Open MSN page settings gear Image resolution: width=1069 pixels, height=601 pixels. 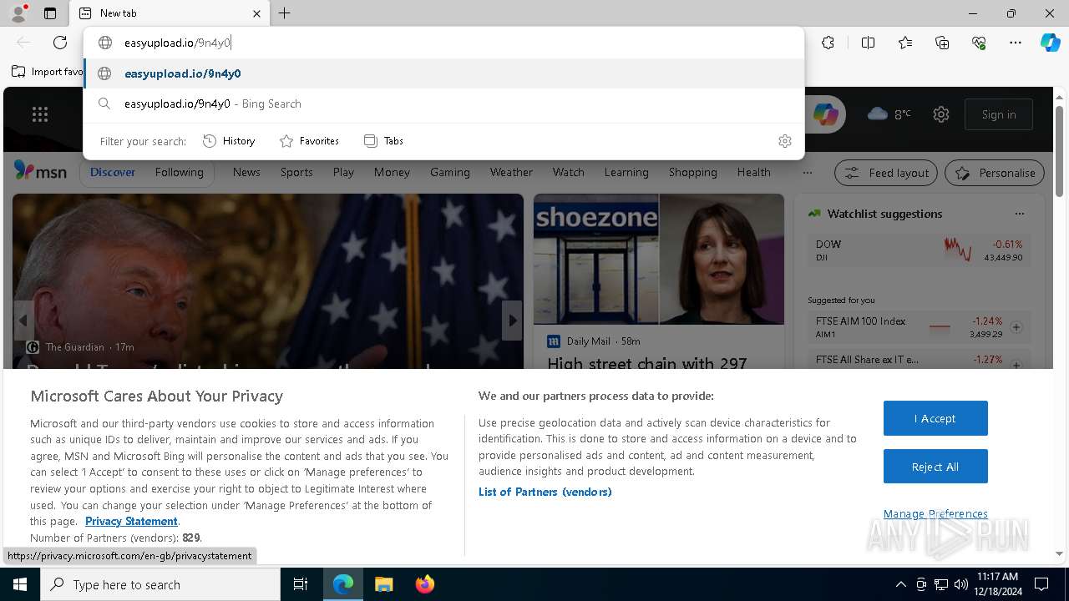941,114
